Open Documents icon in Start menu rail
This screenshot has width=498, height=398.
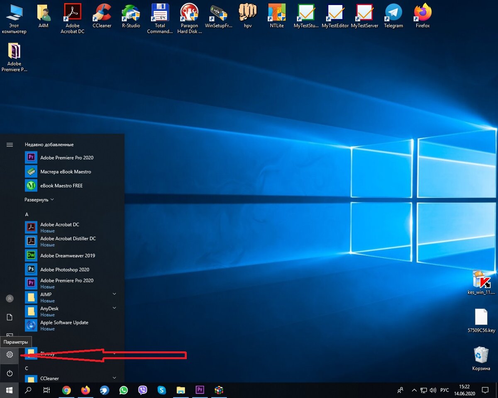10,317
